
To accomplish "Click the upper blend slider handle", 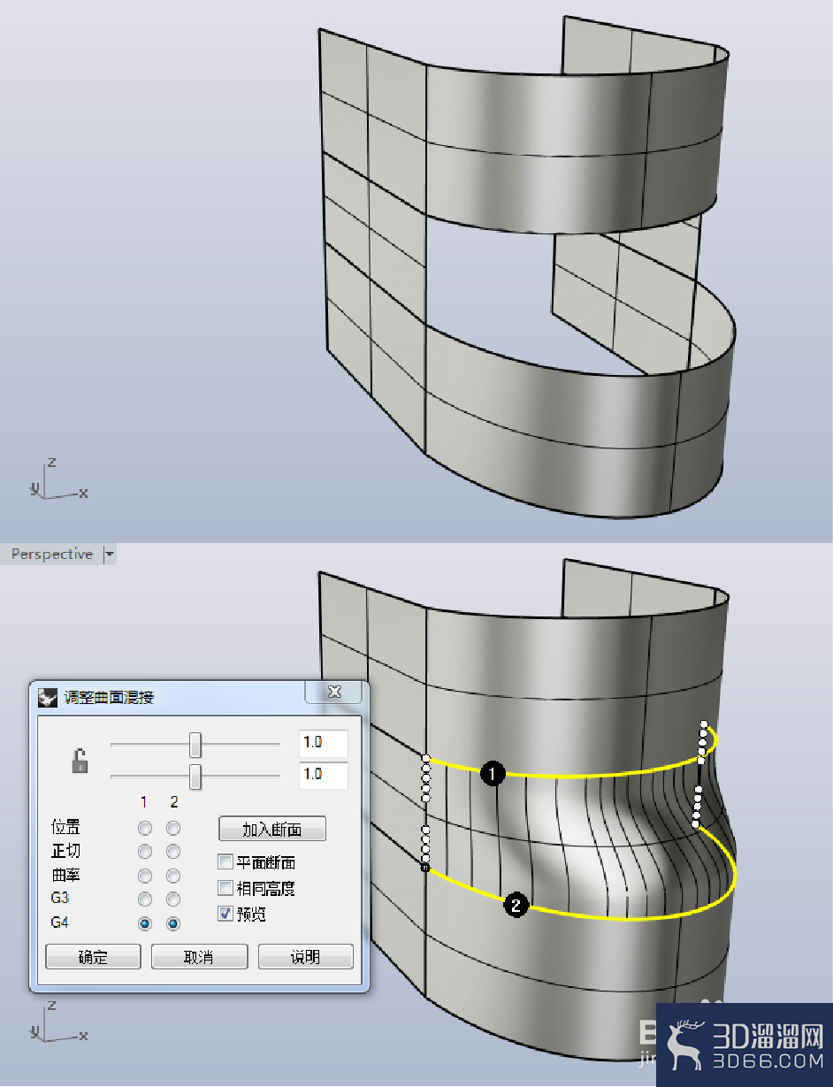I will [x=195, y=745].
